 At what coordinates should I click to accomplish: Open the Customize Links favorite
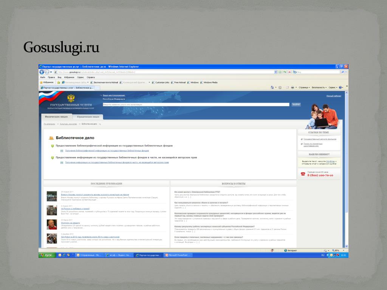(x=160, y=82)
